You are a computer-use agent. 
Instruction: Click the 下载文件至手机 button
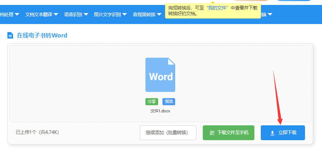coord(229,133)
